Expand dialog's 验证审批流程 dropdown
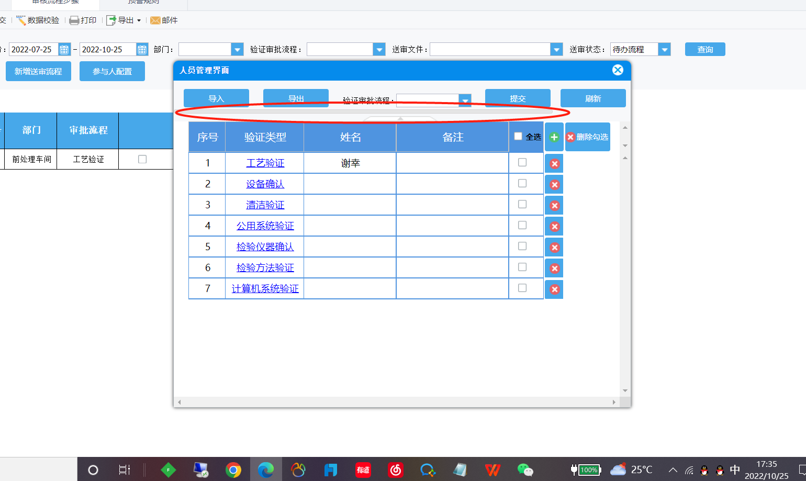This screenshot has height=481, width=806. coord(465,100)
